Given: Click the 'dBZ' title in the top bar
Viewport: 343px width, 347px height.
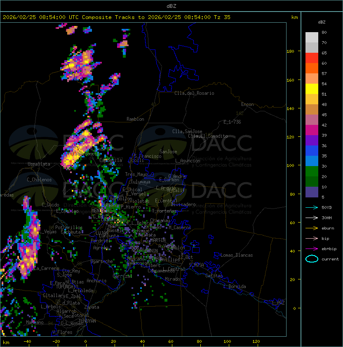Looking at the screenshot, I should tap(171, 6).
